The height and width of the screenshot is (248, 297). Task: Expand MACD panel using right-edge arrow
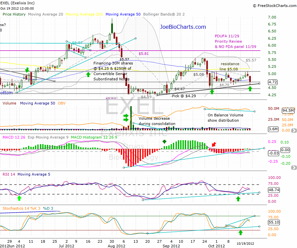(x=294, y=168)
